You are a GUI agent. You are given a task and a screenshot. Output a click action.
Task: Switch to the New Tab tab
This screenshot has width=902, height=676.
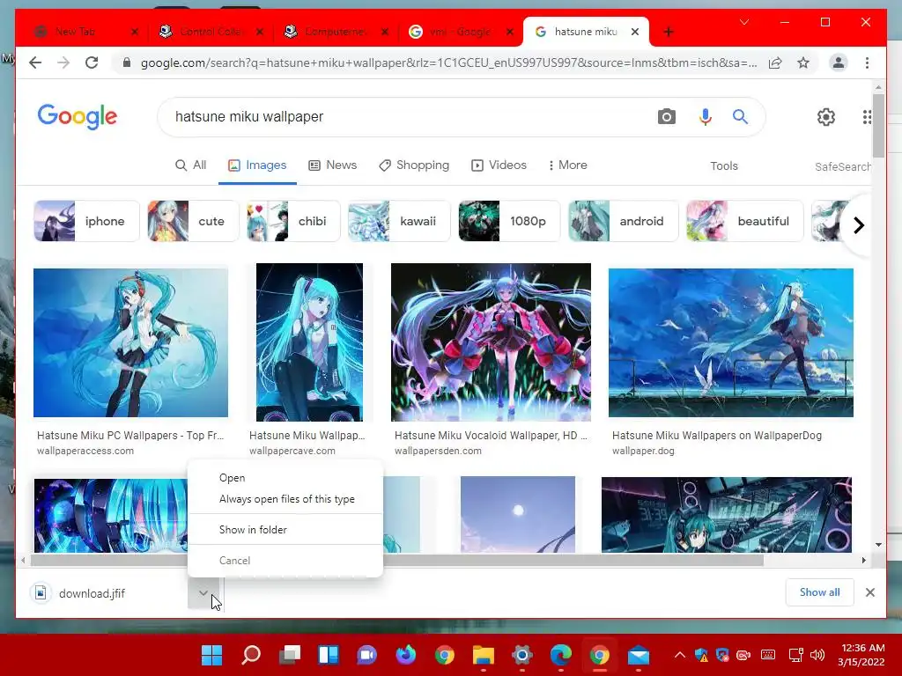point(86,32)
